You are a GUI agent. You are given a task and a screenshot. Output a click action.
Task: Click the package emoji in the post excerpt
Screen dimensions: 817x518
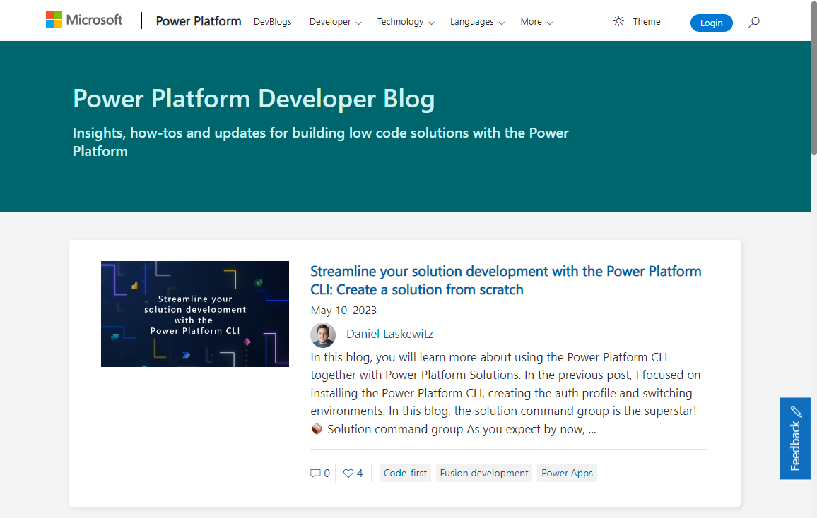[x=317, y=428]
